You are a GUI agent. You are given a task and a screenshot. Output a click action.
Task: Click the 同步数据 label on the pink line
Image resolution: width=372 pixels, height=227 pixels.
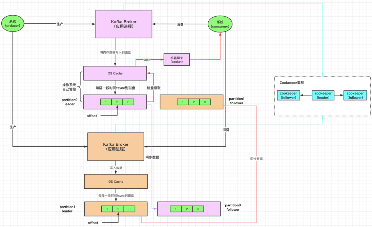pyautogui.click(x=256, y=159)
